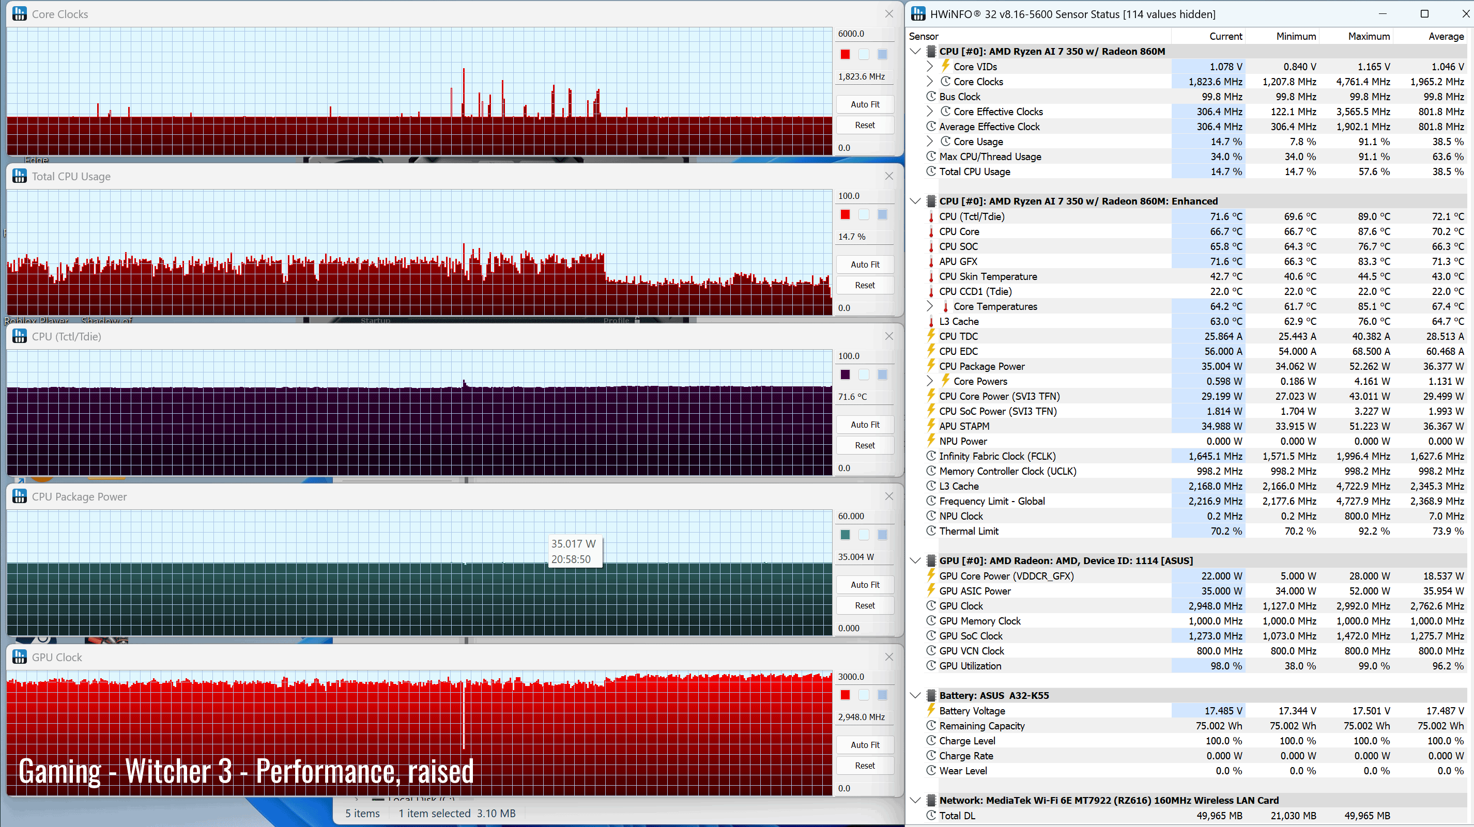Viewport: 1474px width, 827px height.
Task: Click the HWiNFO icon in CPU Package Power title bar
Action: (20, 496)
